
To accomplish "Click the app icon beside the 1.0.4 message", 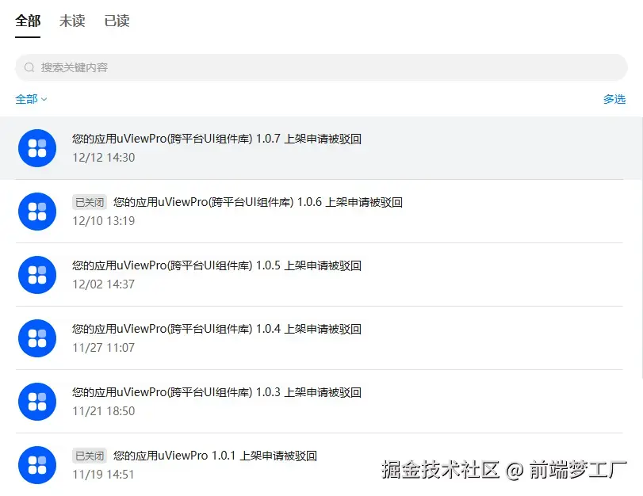I will coord(37,338).
